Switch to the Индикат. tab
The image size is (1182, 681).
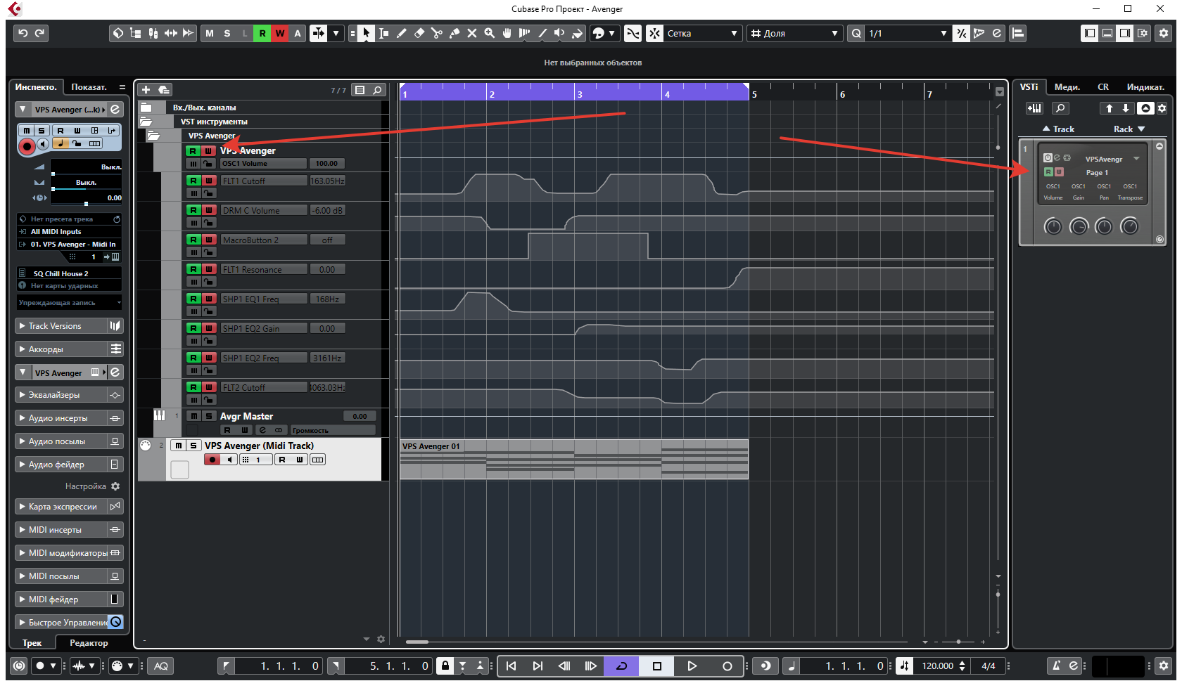click(1145, 87)
